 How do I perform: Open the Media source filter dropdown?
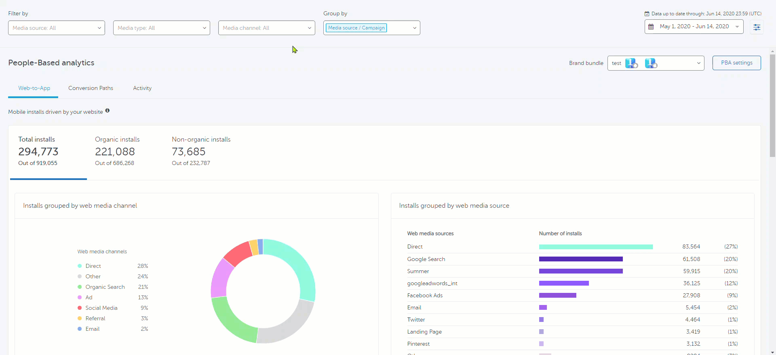[57, 28]
